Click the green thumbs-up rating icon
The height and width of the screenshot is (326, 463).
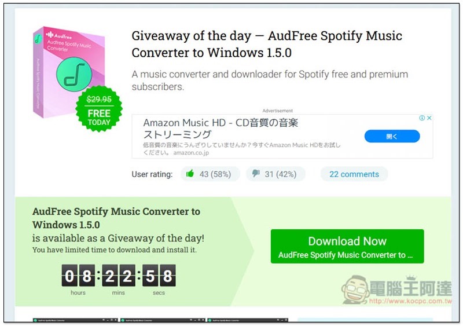pyautogui.click(x=190, y=174)
